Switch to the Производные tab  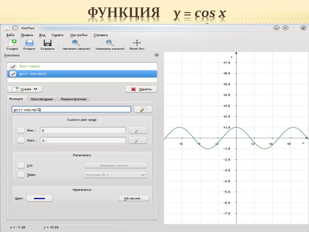[x=42, y=99]
